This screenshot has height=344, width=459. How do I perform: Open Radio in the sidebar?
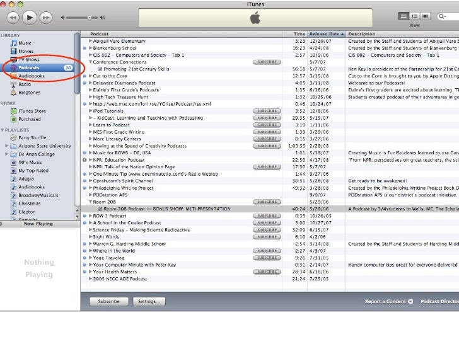pyautogui.click(x=25, y=84)
